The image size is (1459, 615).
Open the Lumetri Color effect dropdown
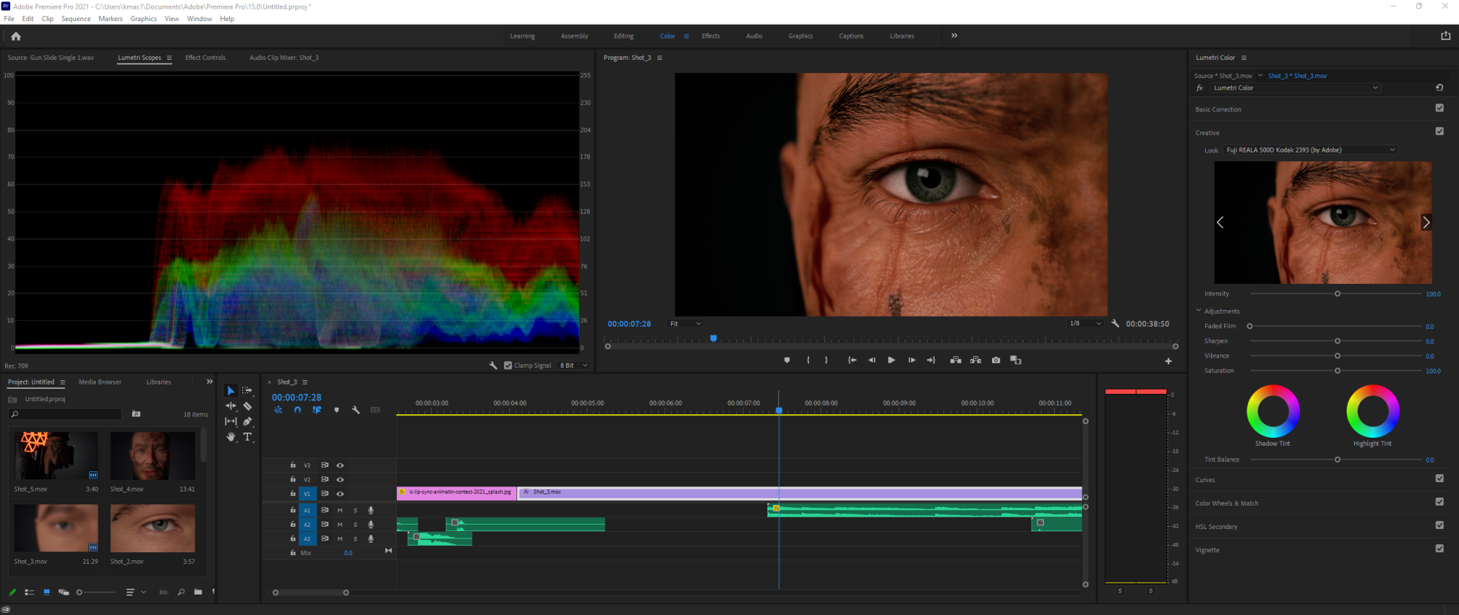click(x=1295, y=88)
